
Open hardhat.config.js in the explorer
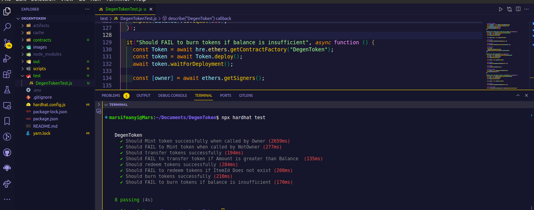click(55, 105)
